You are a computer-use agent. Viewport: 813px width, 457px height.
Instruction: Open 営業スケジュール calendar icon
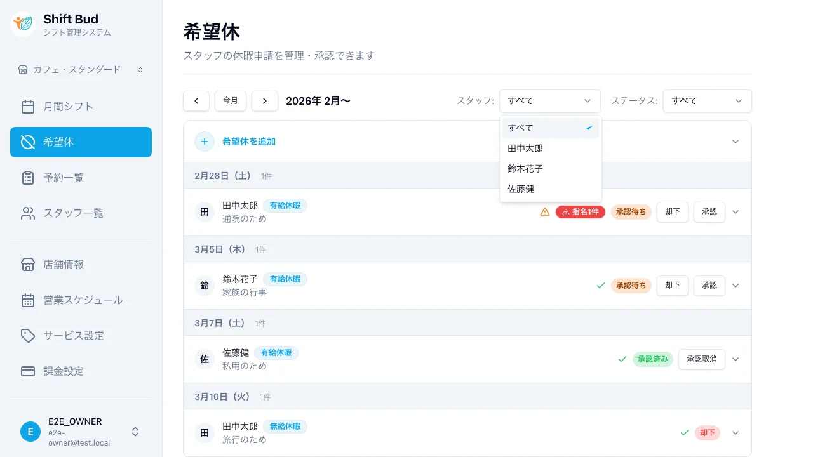28,300
